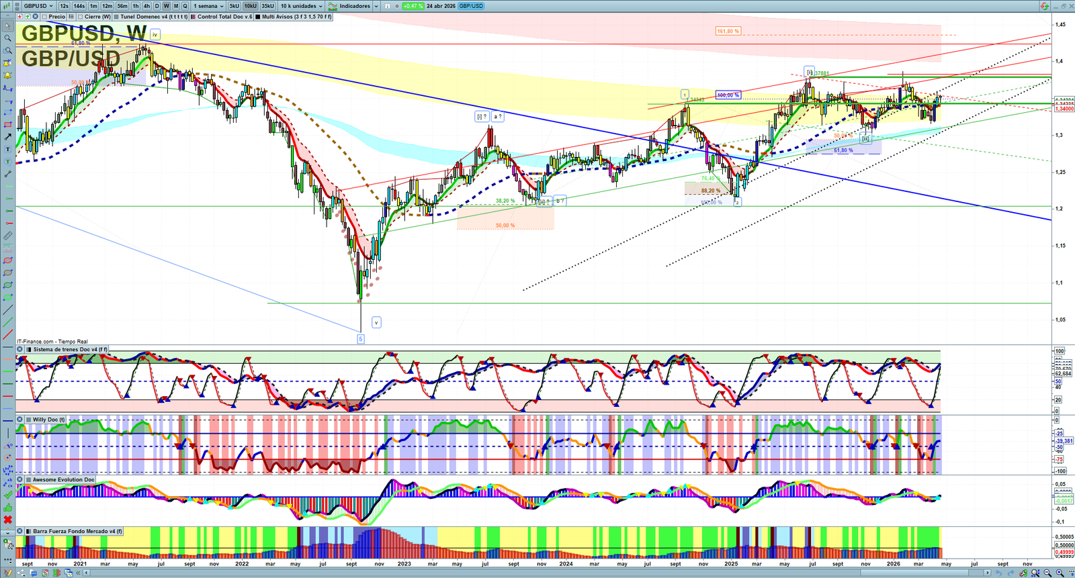This screenshot has width=1075, height=578.
Task: Switch to the 4h timeframe
Action: click(x=146, y=6)
